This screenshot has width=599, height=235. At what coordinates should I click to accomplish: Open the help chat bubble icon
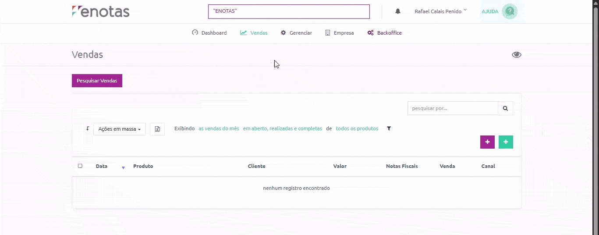510,11
